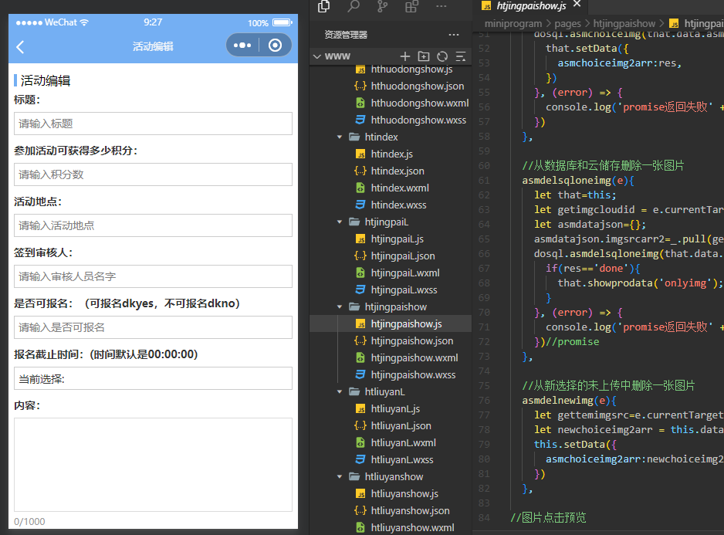Click the New File plus icon
The width and height of the screenshot is (724, 535).
(x=405, y=56)
